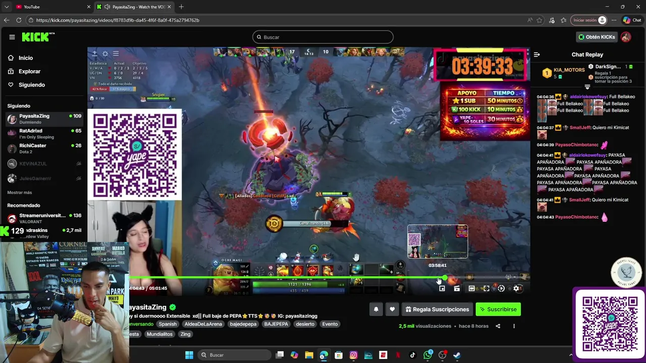Enter fullscreen video mode
Viewport: 646px width, 363px height.
click(486, 288)
